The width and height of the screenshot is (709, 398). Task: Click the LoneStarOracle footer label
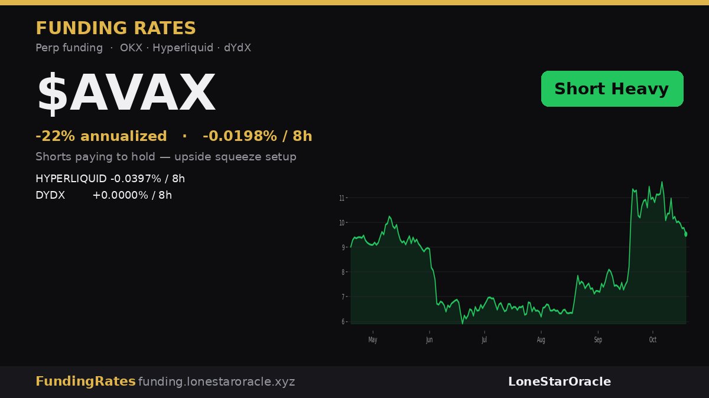point(560,381)
